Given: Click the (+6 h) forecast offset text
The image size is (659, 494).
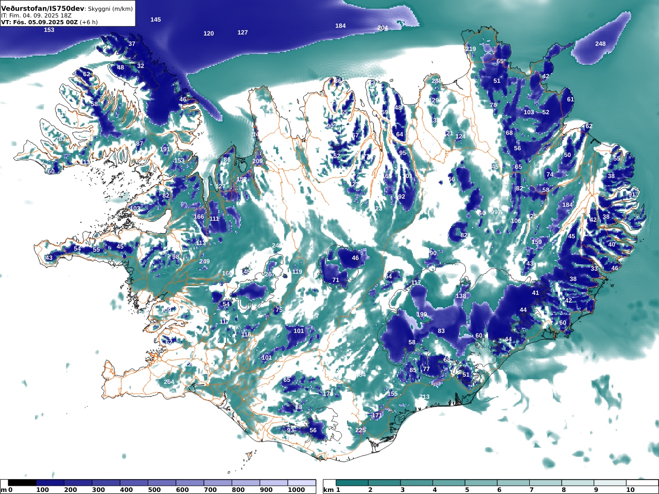Looking at the screenshot, I should tap(89, 22).
